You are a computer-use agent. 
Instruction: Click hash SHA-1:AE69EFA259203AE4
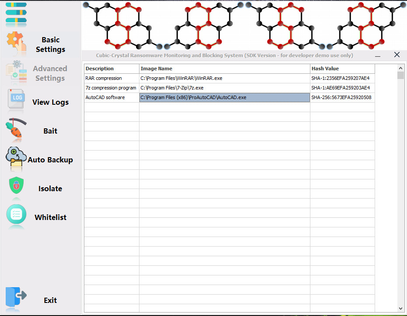coord(342,88)
